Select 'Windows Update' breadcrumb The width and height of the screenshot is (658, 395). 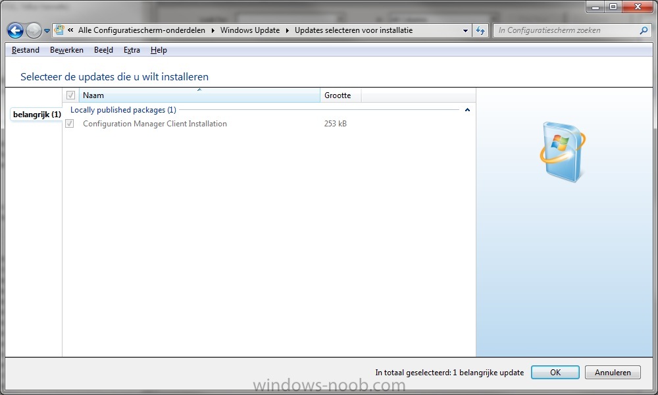pos(249,30)
